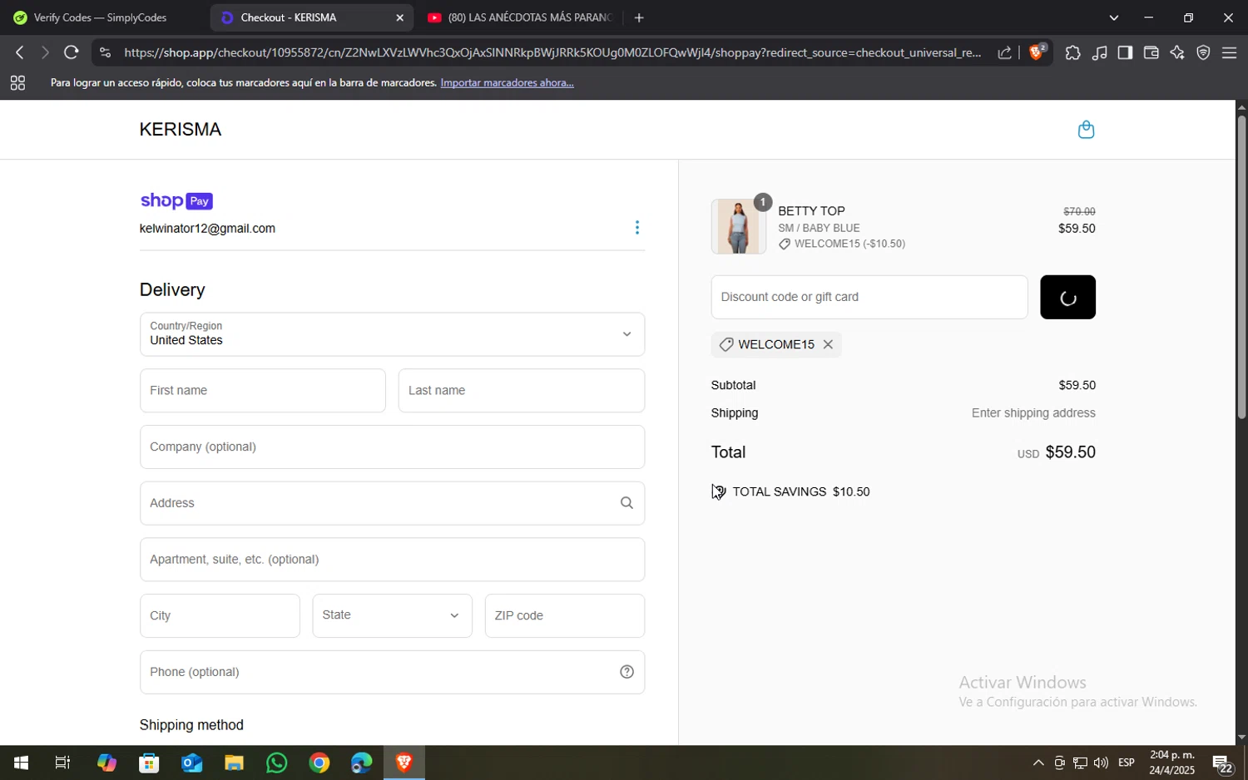The image size is (1248, 780).
Task: Click the Company (optional) field
Action: coord(392,447)
